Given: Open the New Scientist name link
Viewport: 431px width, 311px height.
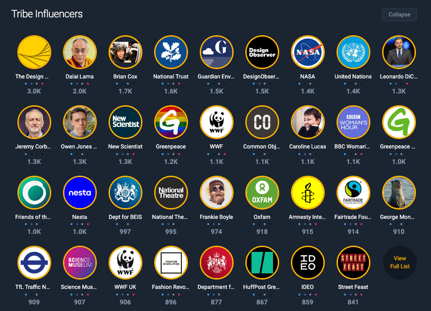Looking at the screenshot, I should click(125, 147).
